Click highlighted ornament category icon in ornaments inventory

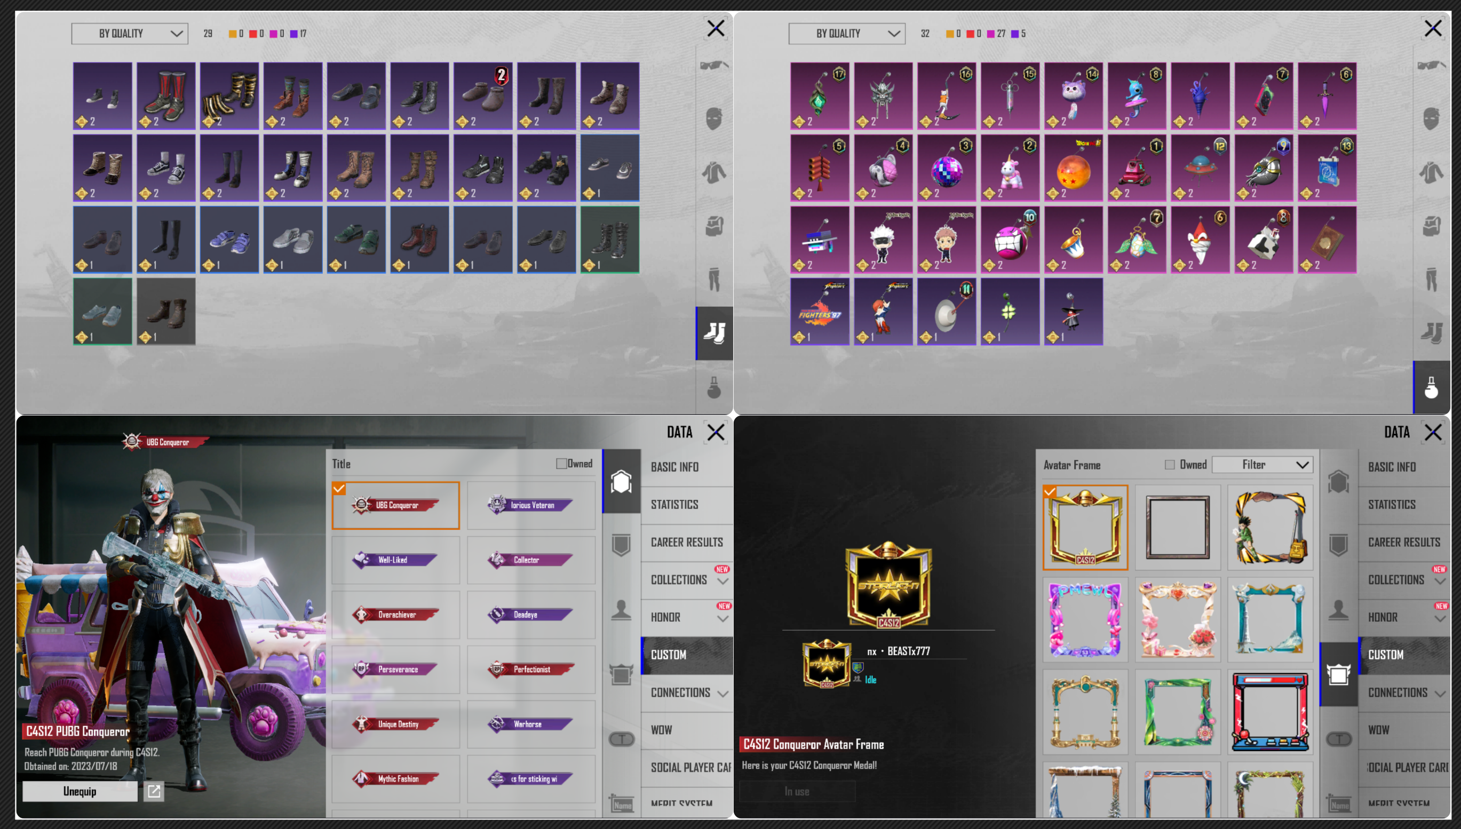tap(1432, 387)
